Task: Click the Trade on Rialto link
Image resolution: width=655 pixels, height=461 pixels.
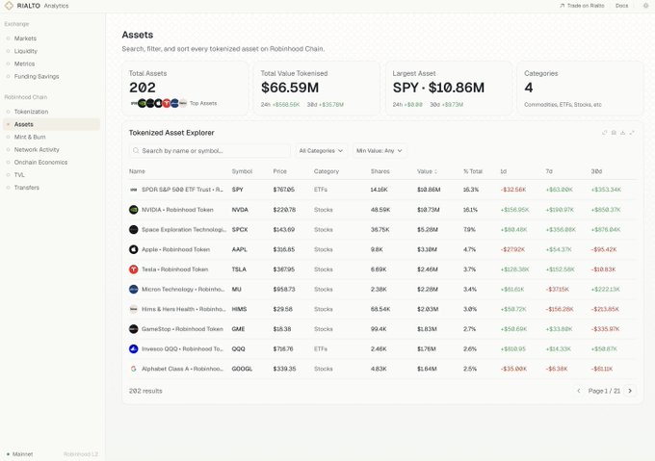Action: [582, 6]
